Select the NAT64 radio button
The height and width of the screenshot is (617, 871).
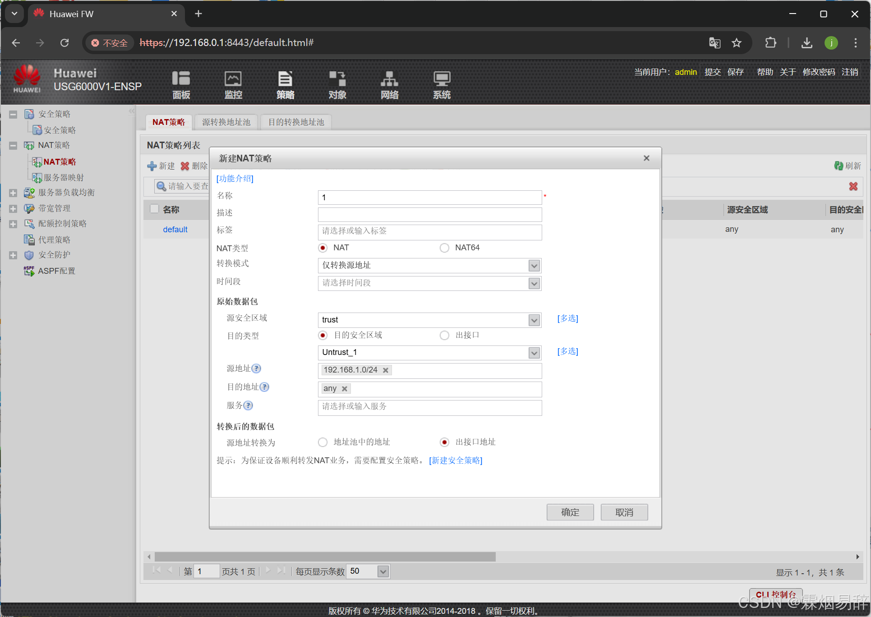click(444, 248)
